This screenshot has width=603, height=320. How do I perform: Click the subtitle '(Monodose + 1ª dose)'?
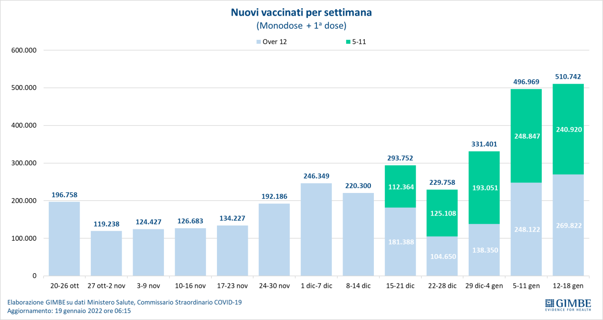(x=301, y=26)
